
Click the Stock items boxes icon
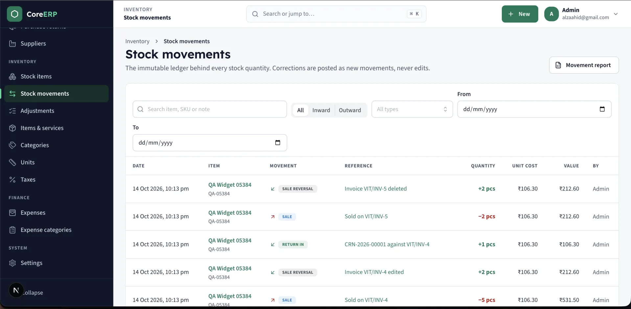[x=12, y=76]
